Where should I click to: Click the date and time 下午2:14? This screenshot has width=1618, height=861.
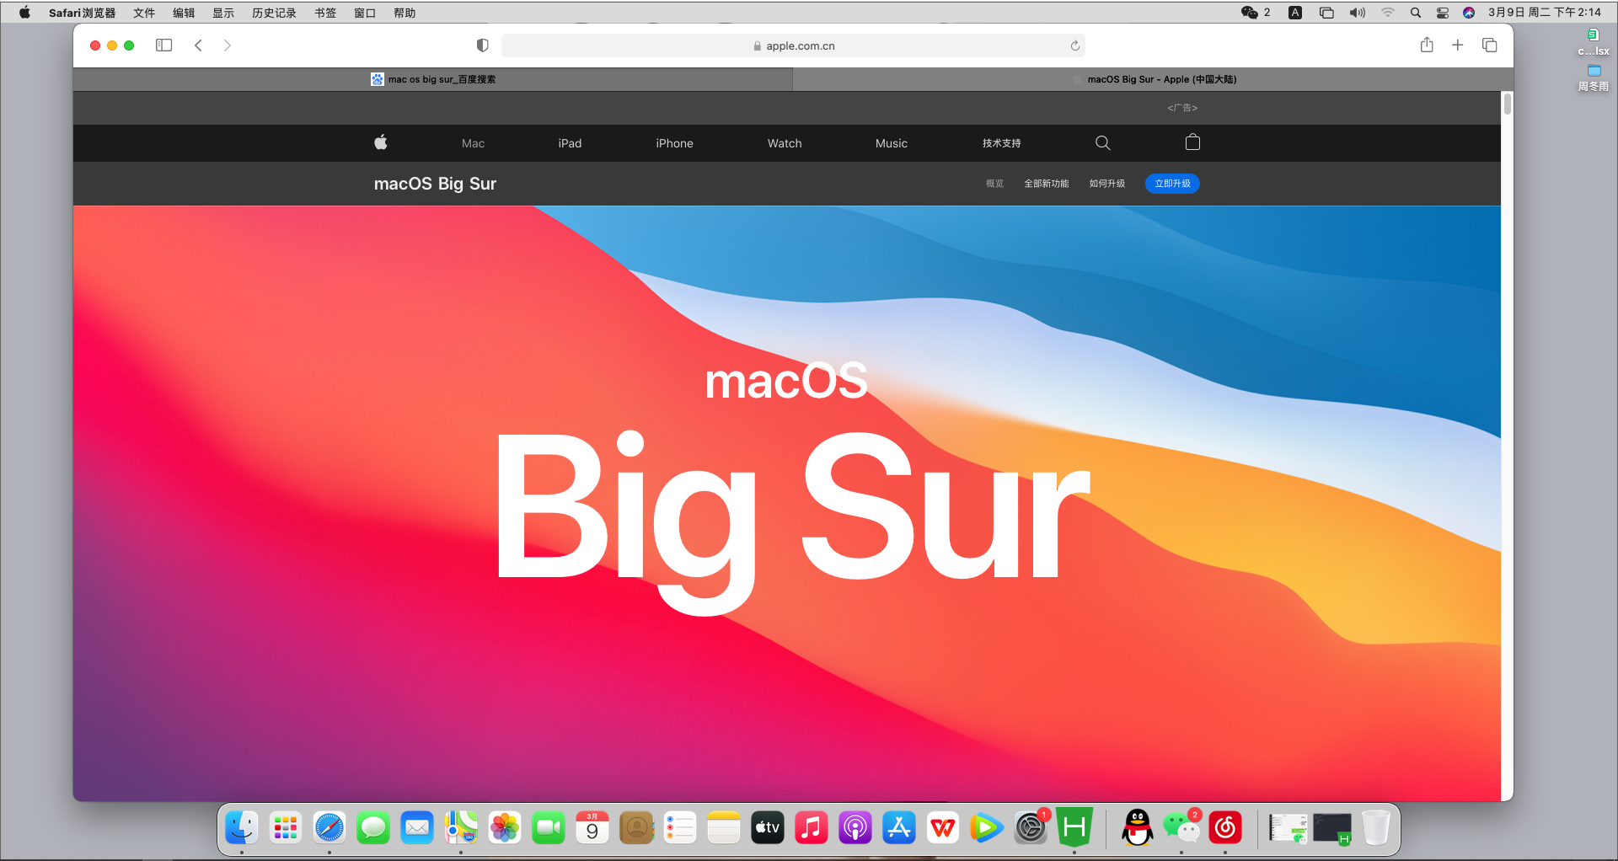pos(1544,12)
